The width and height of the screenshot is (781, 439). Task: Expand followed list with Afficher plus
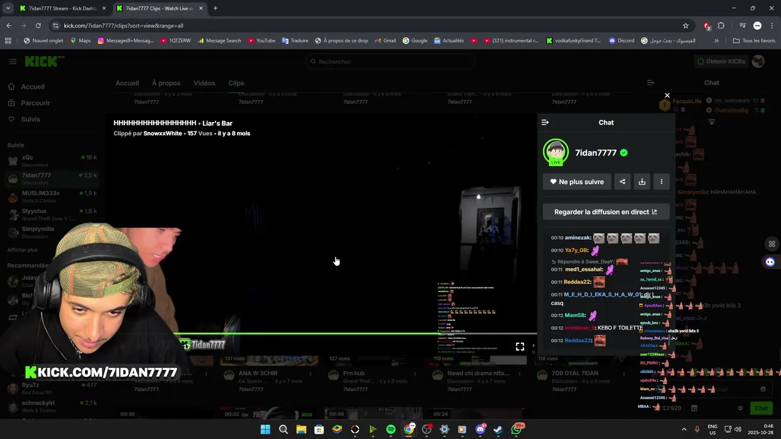pos(23,250)
